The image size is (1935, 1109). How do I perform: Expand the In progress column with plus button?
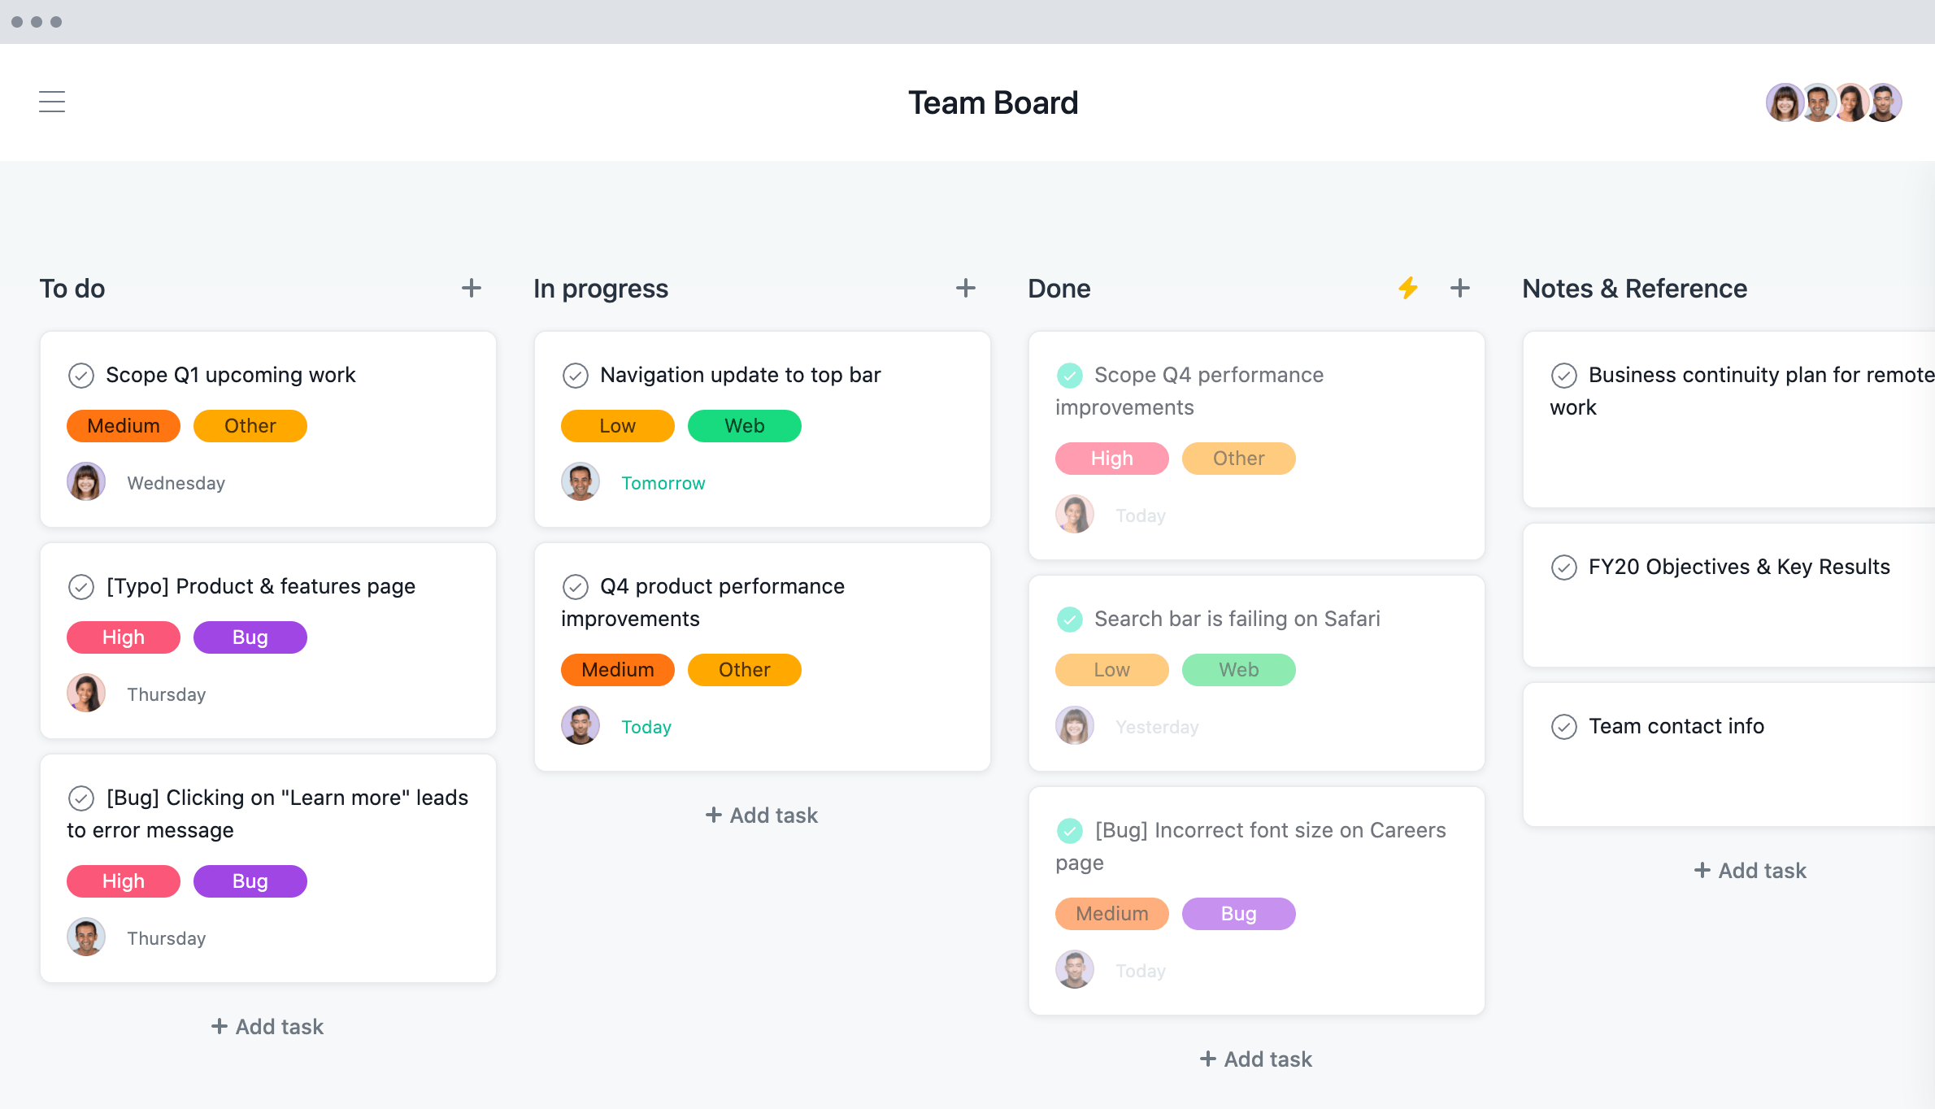(966, 289)
